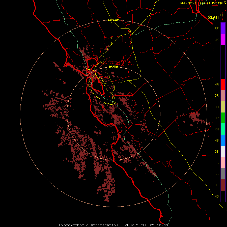Click the BD legend label
227x227 pixels.
(x=216, y=107)
